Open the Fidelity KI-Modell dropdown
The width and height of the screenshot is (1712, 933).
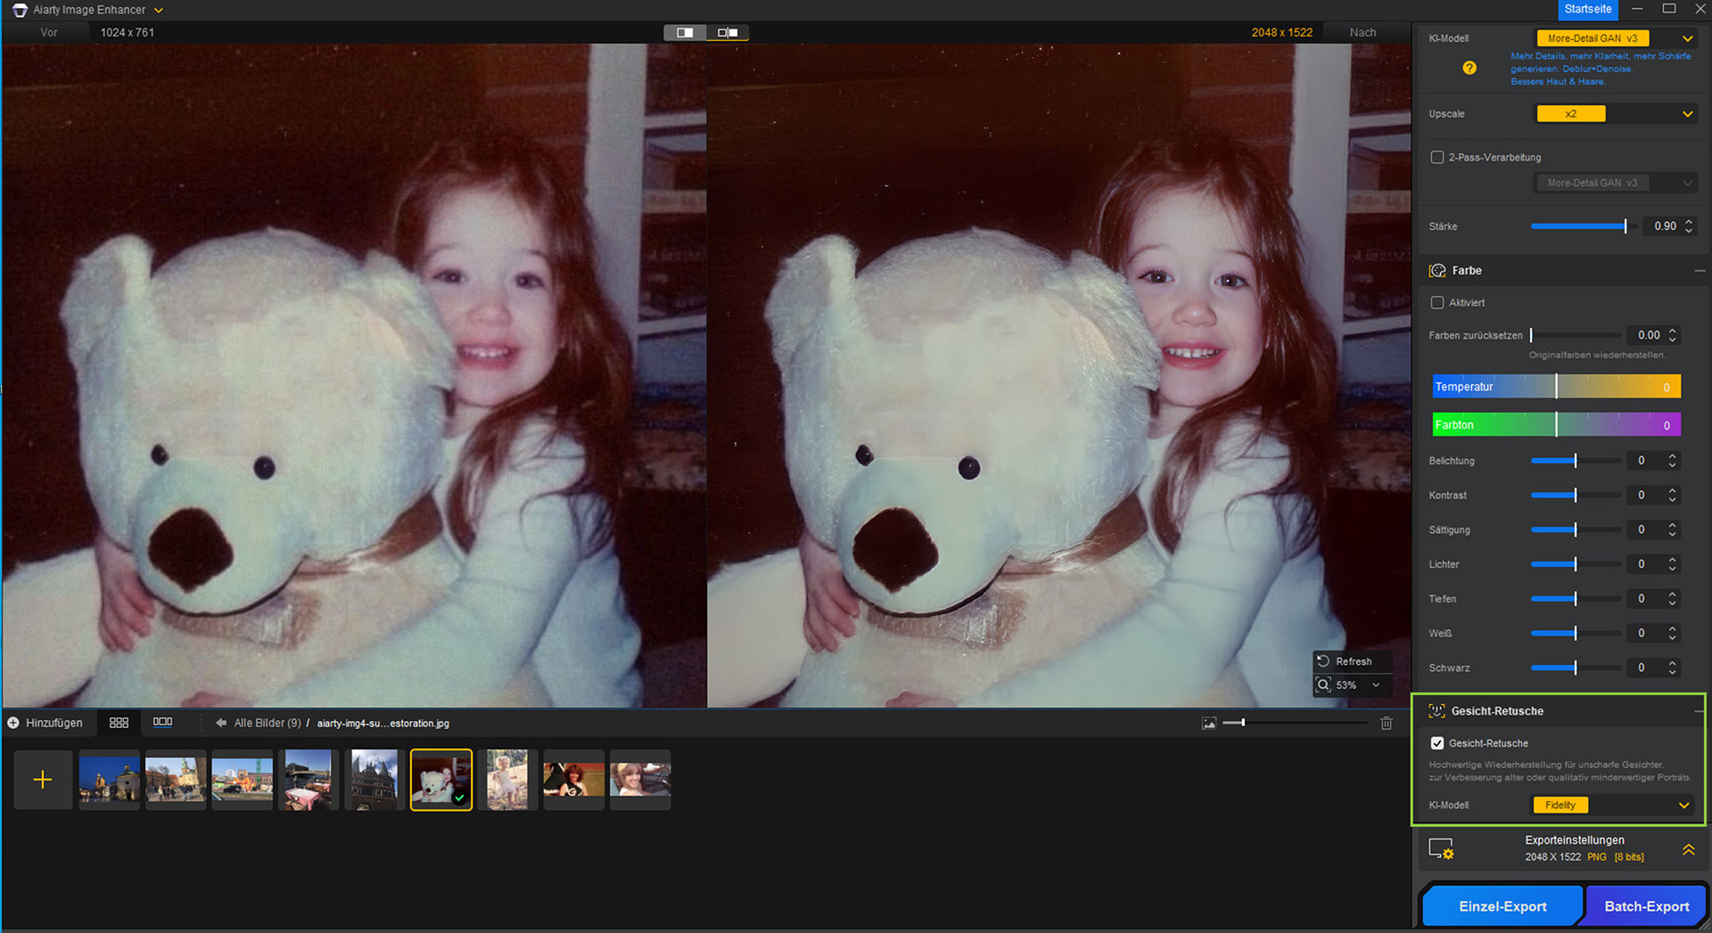click(x=1612, y=805)
